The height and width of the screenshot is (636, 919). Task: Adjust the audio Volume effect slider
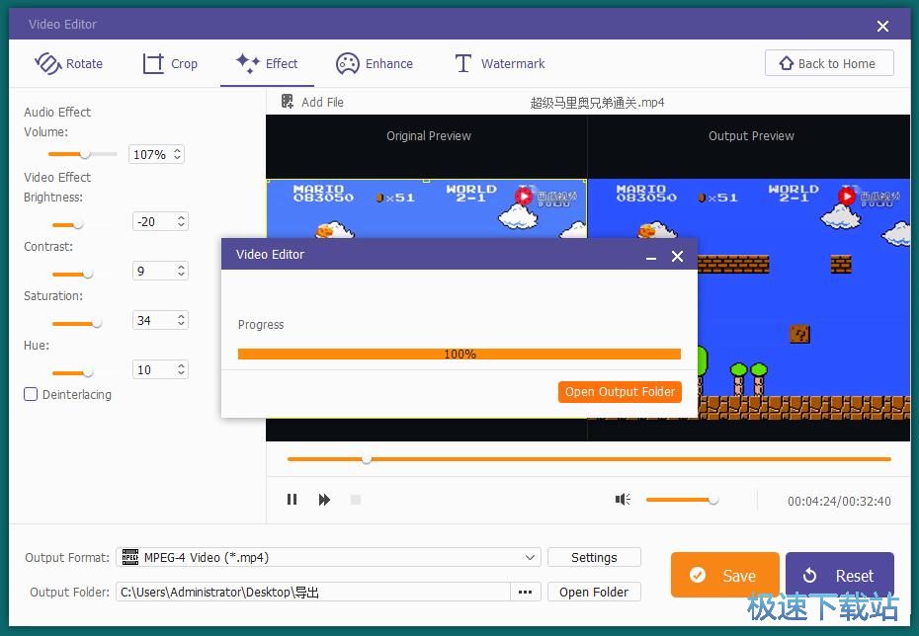coord(83,154)
